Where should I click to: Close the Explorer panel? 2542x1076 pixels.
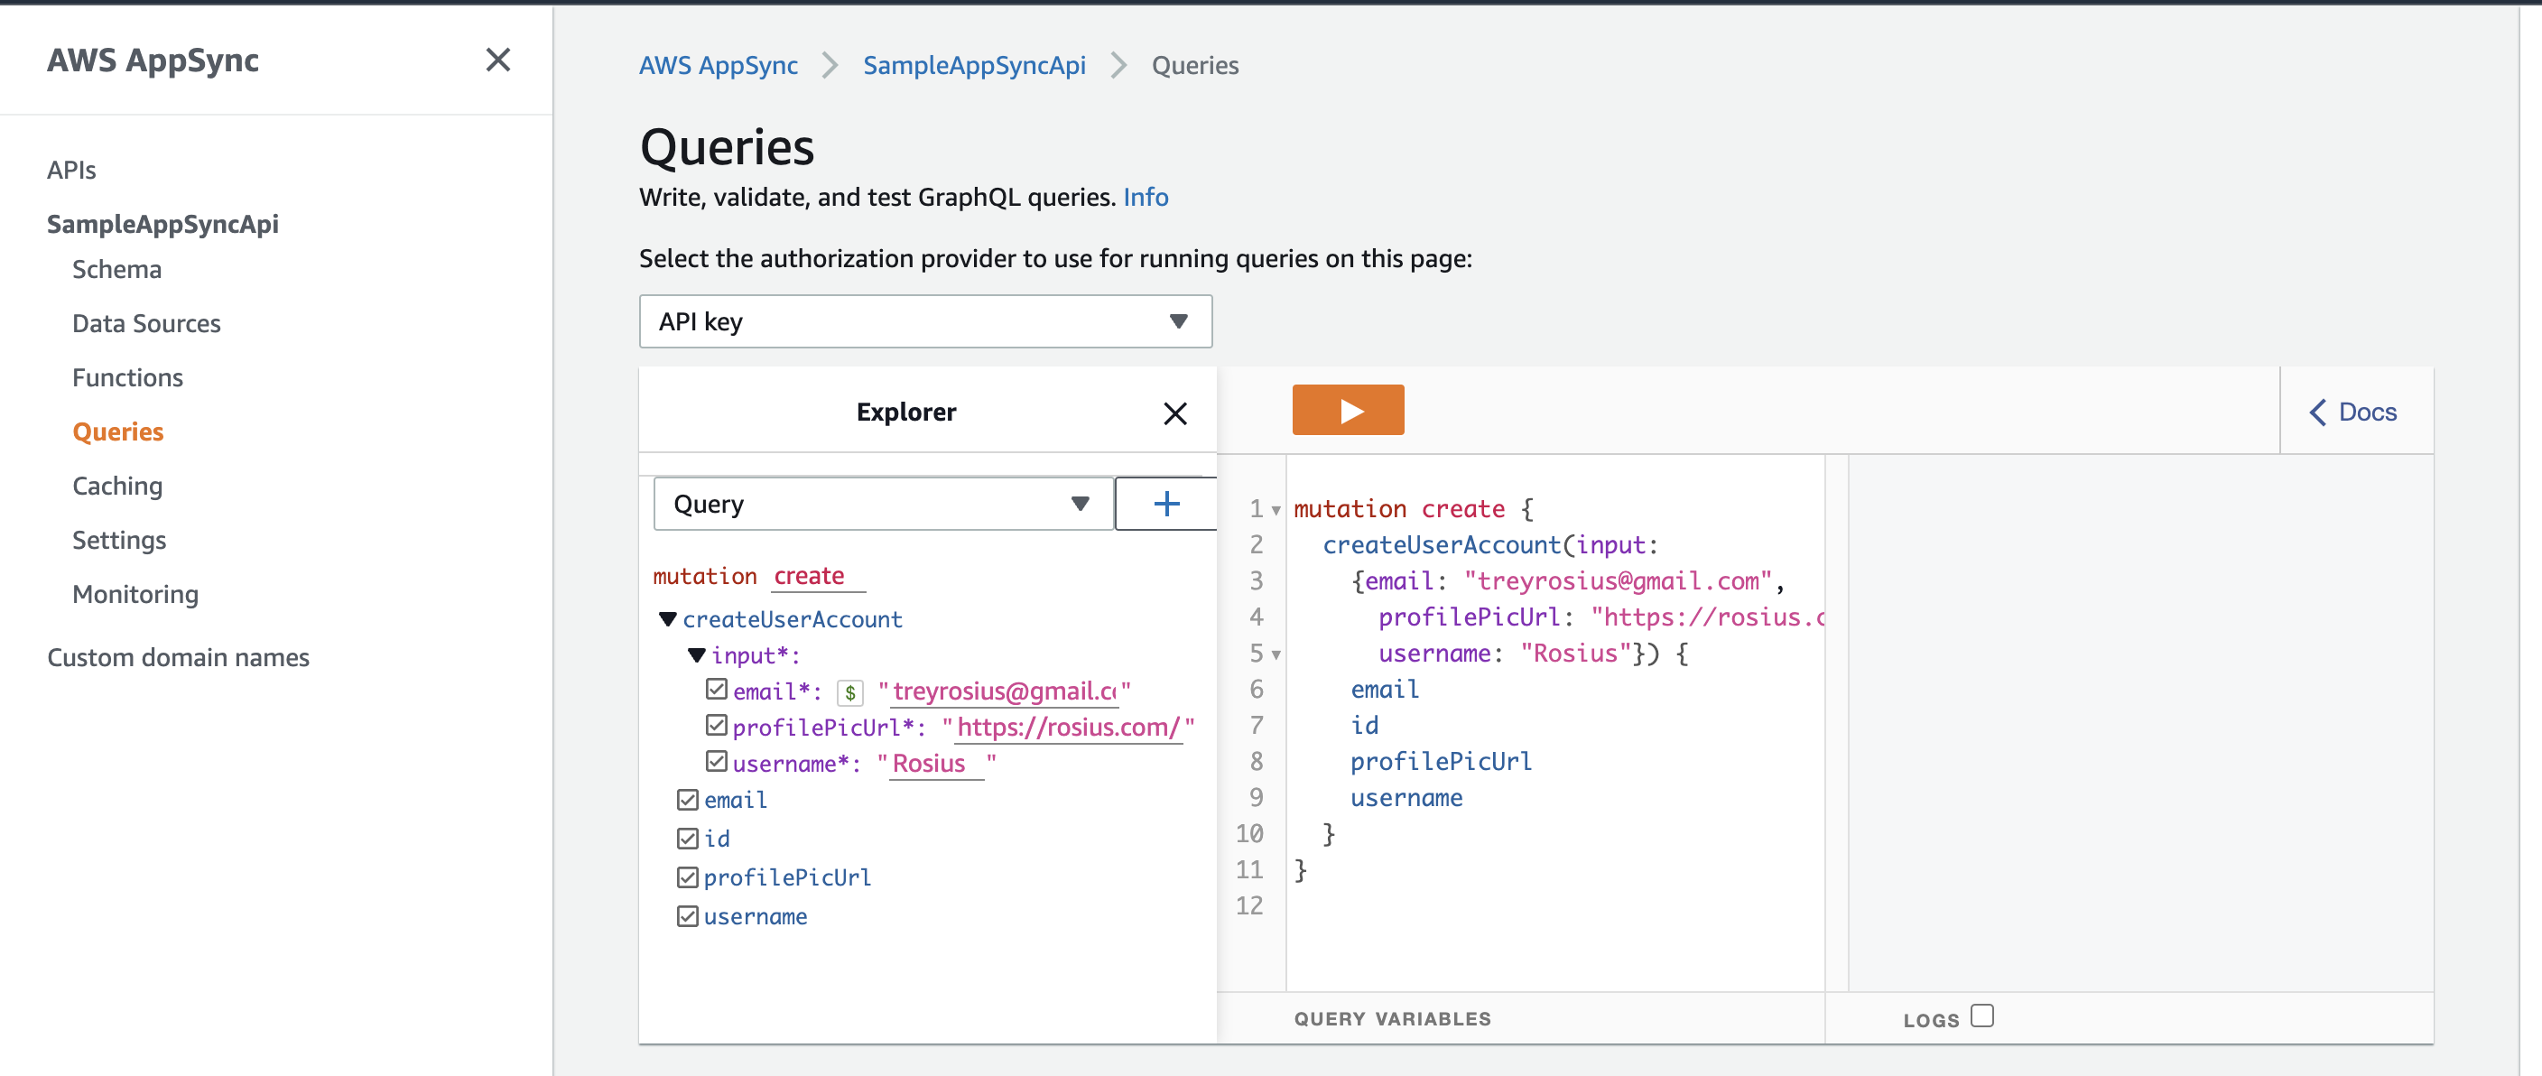coord(1174,413)
